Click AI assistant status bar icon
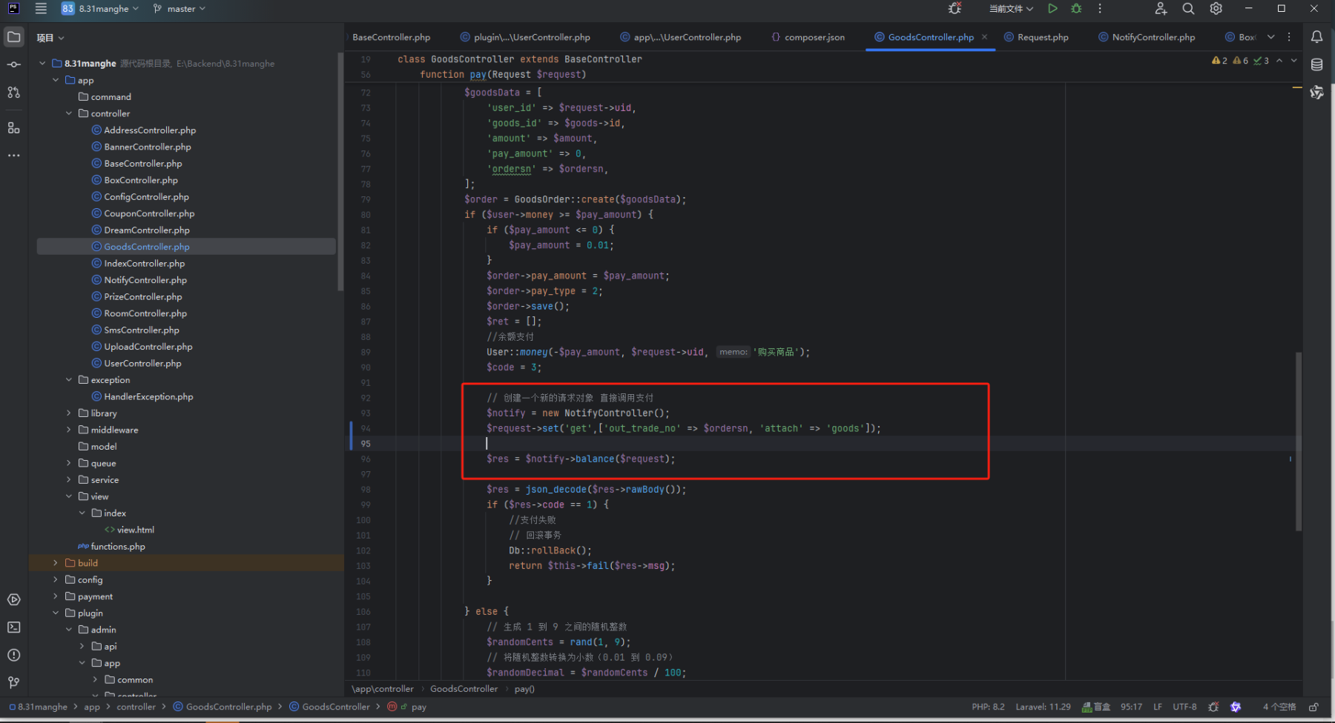Image resolution: width=1335 pixels, height=723 pixels. pyautogui.click(x=1236, y=707)
